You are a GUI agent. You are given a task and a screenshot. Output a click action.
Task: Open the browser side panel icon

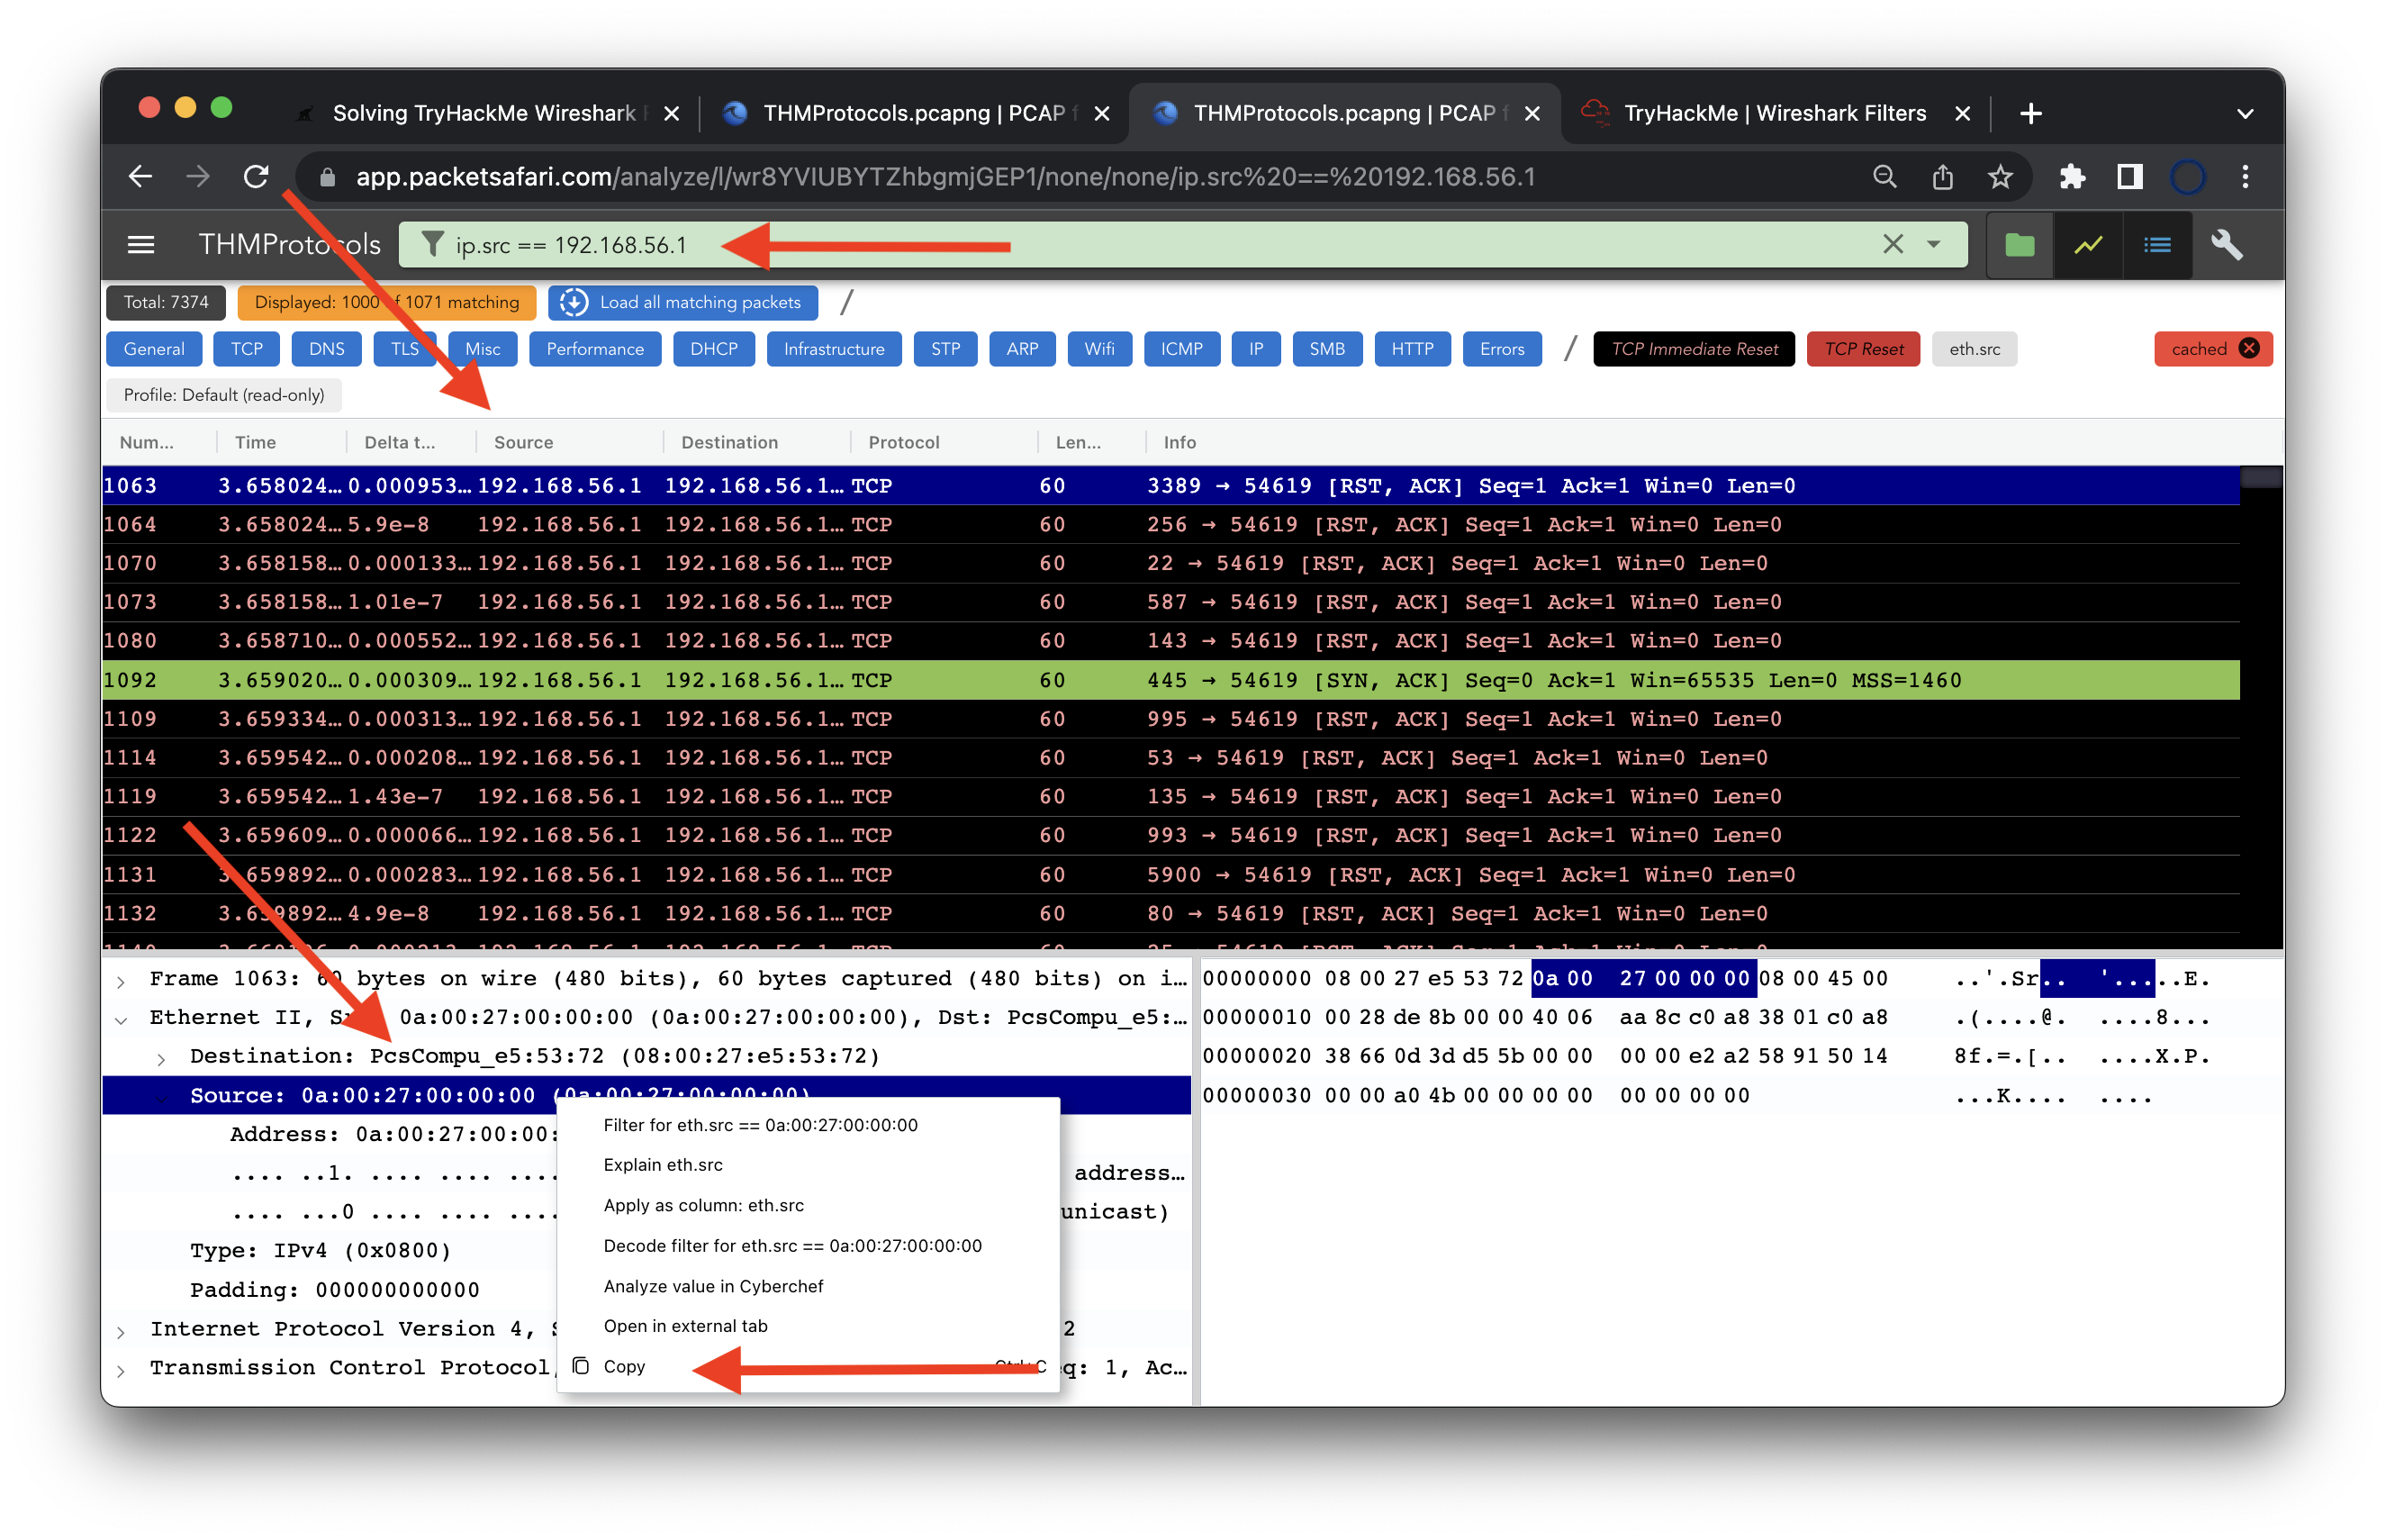[2130, 177]
